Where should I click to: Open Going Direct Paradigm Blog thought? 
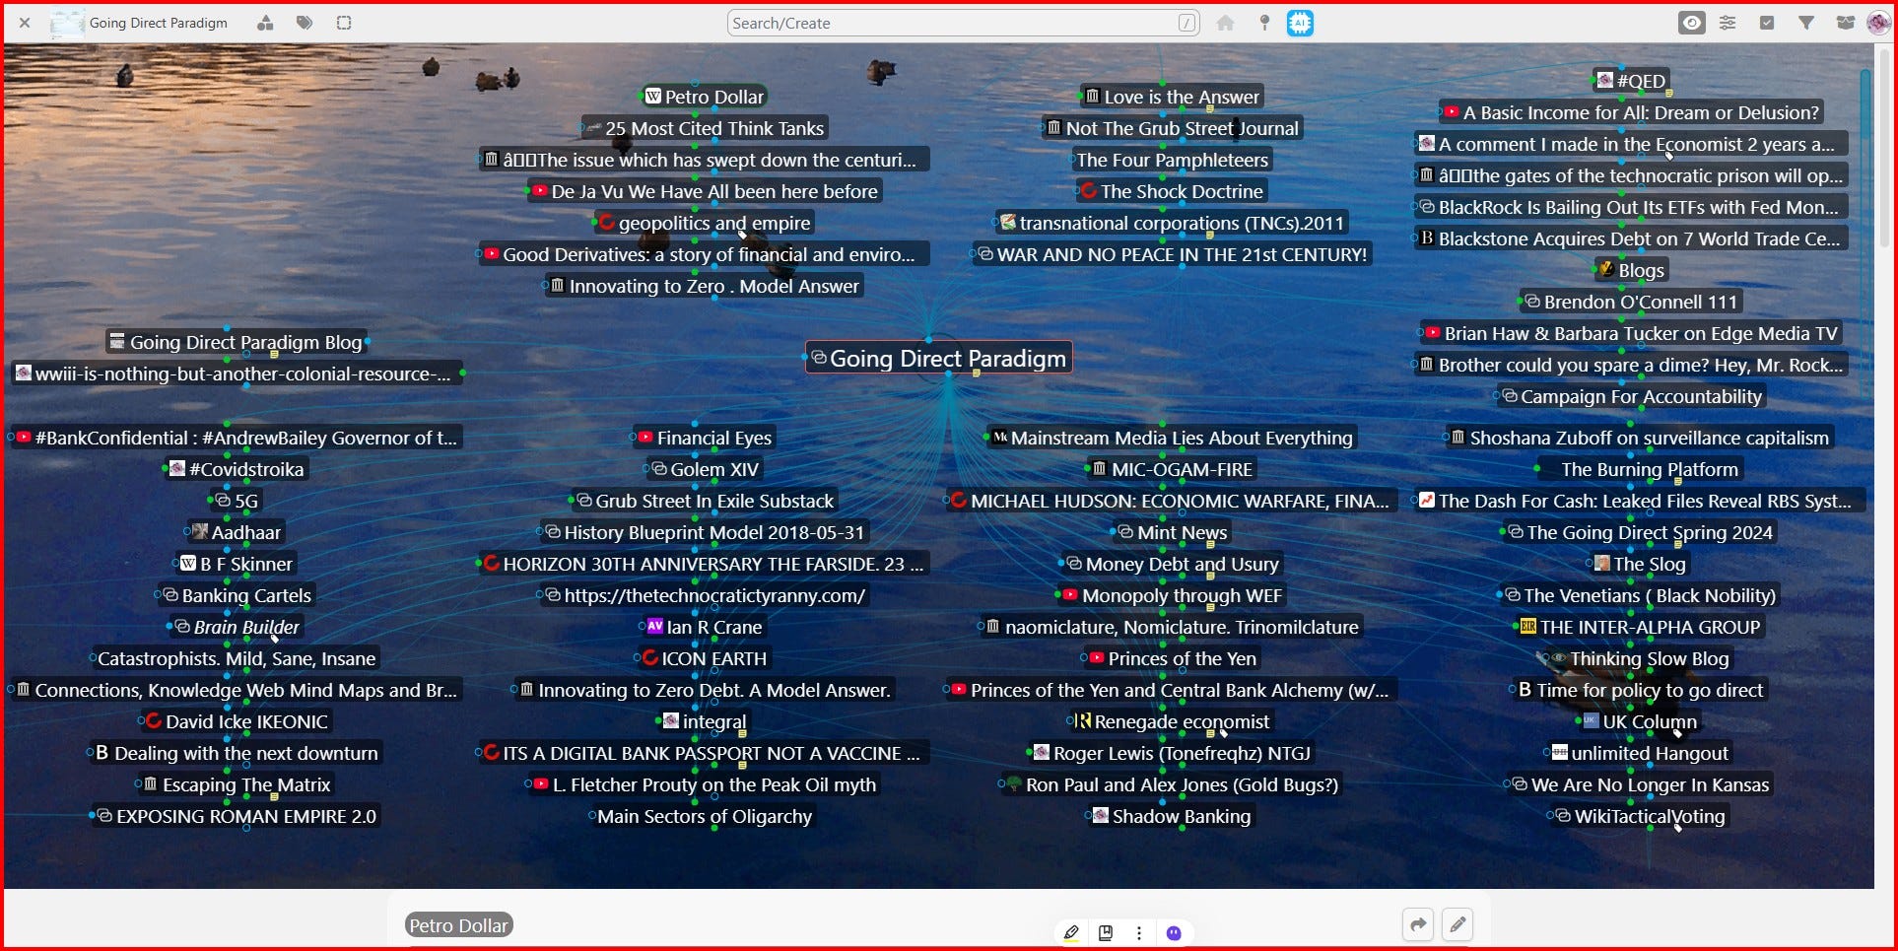pos(237,342)
